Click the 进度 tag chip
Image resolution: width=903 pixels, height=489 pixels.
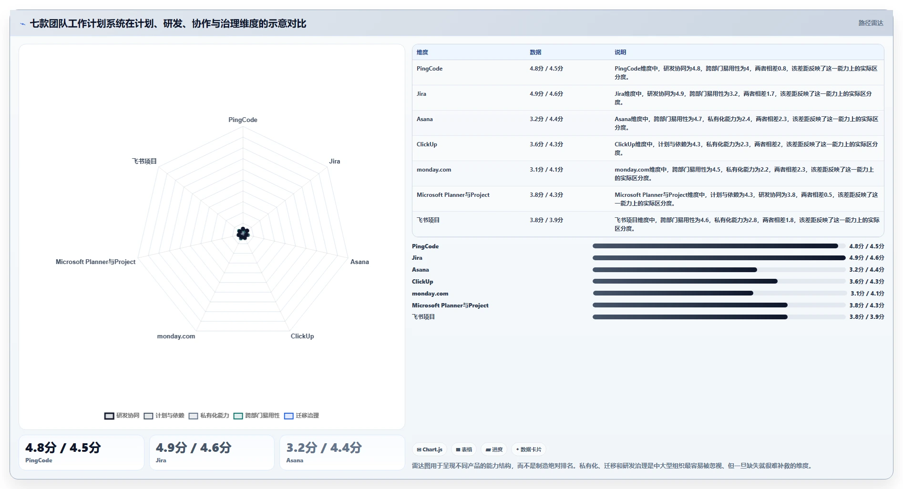click(x=494, y=449)
